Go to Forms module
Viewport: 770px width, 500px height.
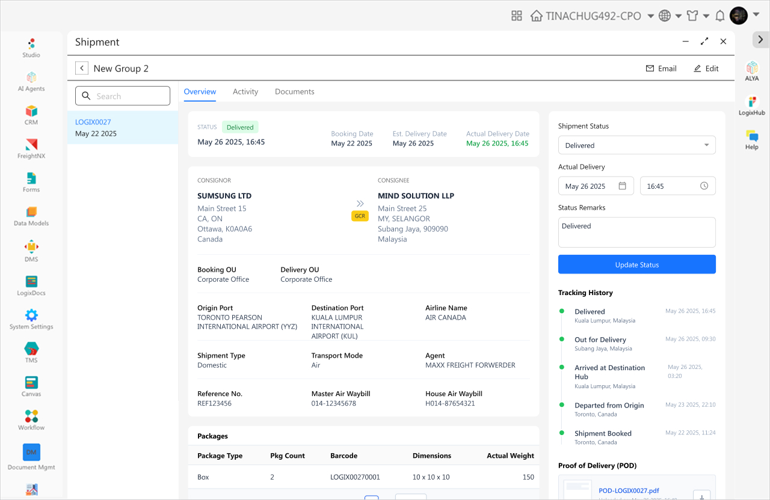coord(31,183)
